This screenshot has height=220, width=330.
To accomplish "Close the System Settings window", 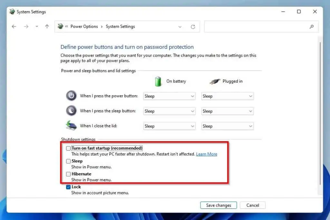I will coord(315,12).
